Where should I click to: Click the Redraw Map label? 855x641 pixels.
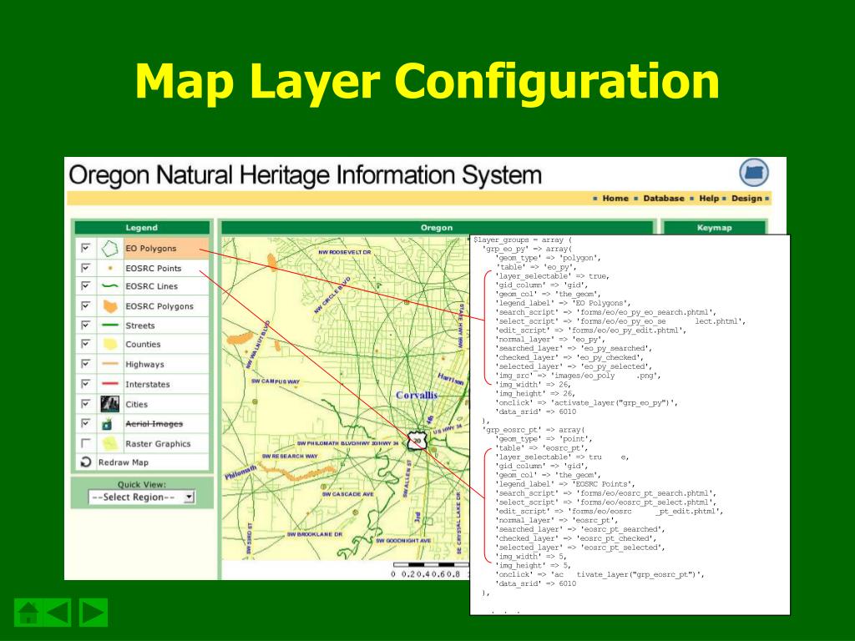[124, 462]
